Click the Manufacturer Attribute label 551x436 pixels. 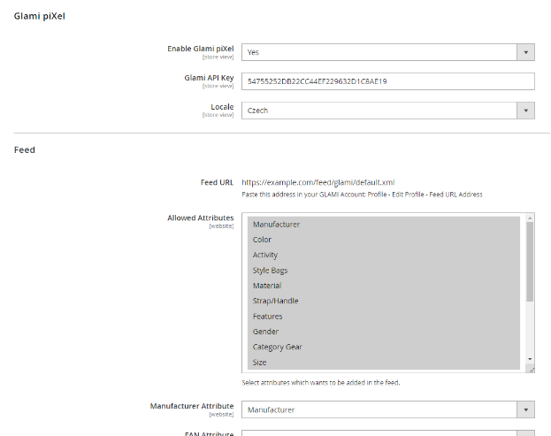point(192,406)
